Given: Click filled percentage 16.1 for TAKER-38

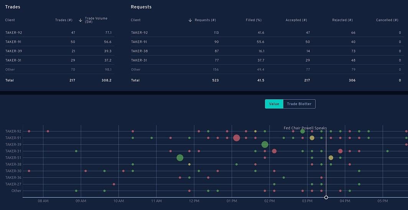Looking at the screenshot, I should pos(262,51).
